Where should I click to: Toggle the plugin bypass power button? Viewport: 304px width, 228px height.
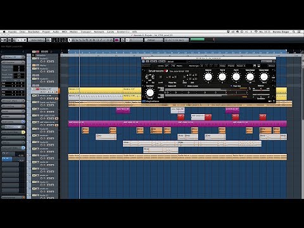click(144, 61)
